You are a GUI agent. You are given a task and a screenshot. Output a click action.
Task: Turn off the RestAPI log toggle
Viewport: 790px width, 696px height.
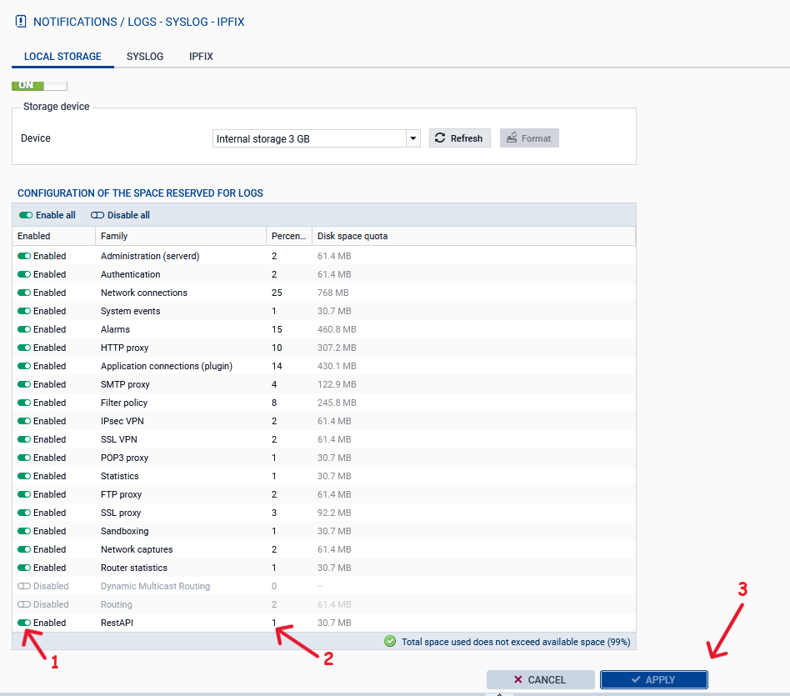24,623
